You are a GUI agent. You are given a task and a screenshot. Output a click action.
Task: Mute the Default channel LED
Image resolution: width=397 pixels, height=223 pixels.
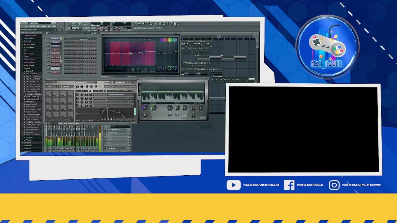point(44,50)
